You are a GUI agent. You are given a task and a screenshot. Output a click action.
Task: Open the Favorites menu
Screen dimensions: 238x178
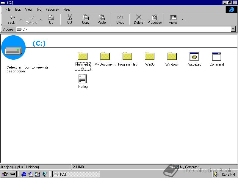click(52, 9)
